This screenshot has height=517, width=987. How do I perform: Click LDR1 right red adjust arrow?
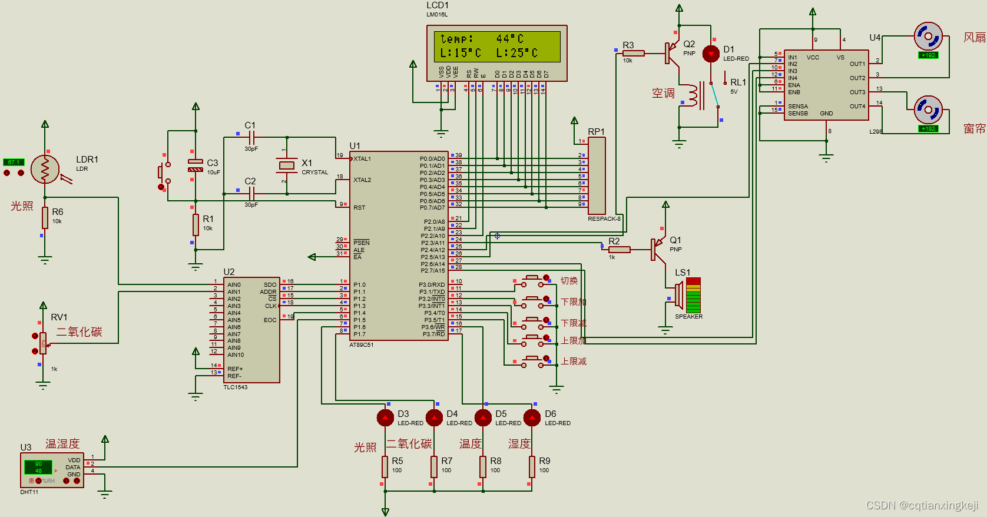(21, 173)
